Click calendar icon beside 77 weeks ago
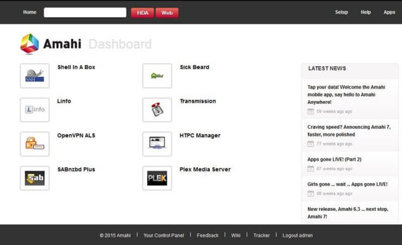 (311, 144)
